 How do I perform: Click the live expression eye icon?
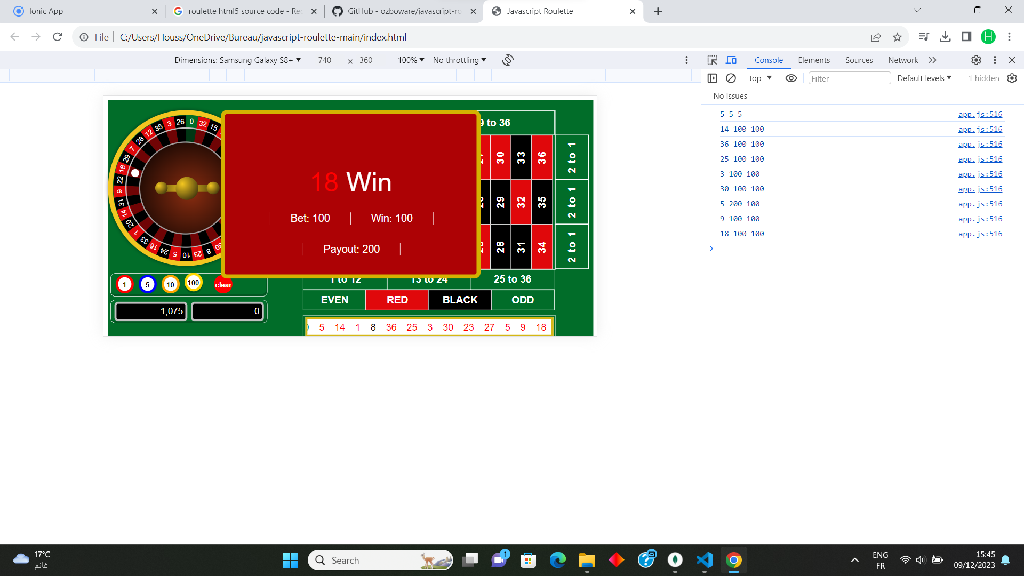click(x=791, y=78)
